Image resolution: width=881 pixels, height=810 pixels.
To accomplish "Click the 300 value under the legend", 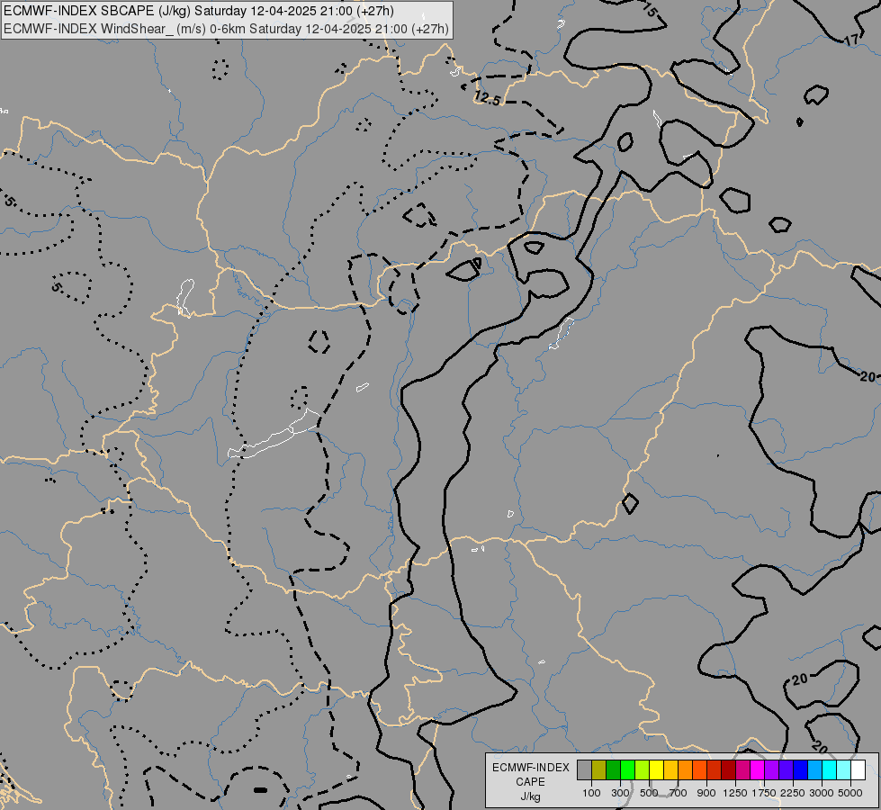I will coord(620,793).
